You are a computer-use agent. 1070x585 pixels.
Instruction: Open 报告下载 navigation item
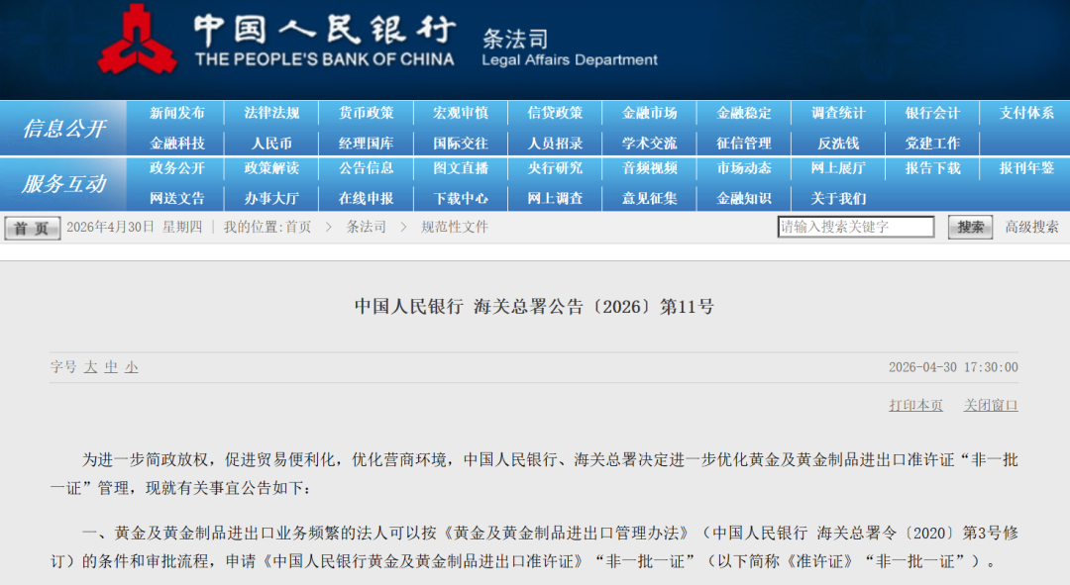pyautogui.click(x=933, y=168)
